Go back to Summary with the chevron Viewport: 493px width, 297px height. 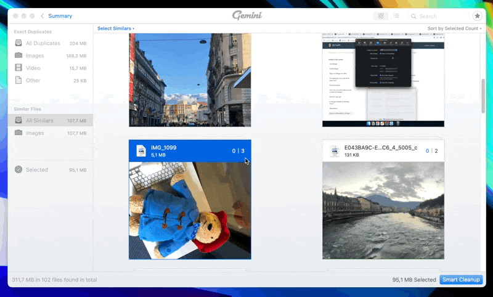(42, 16)
